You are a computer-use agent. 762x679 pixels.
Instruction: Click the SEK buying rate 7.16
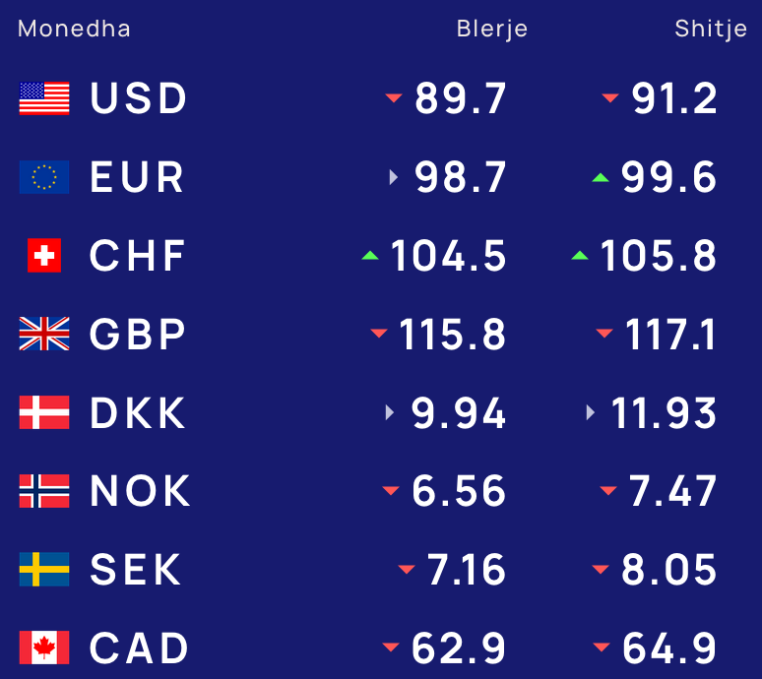(x=466, y=569)
